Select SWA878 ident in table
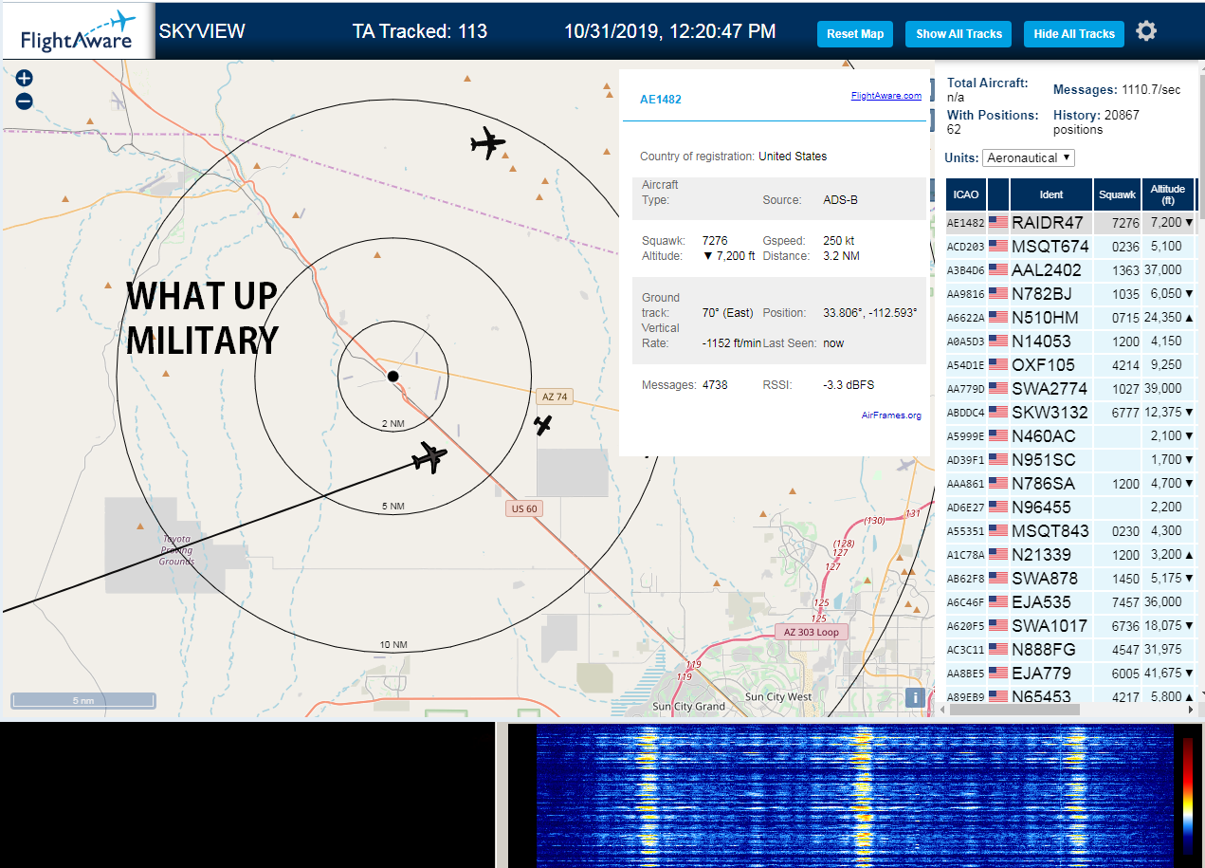Screen dimensions: 1205x868 pos(1044,579)
